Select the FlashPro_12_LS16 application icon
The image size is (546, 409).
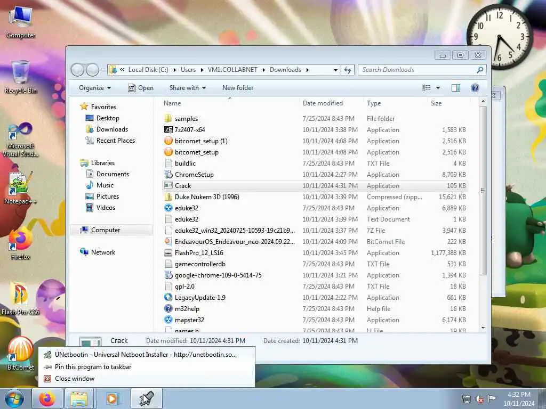tap(168, 252)
